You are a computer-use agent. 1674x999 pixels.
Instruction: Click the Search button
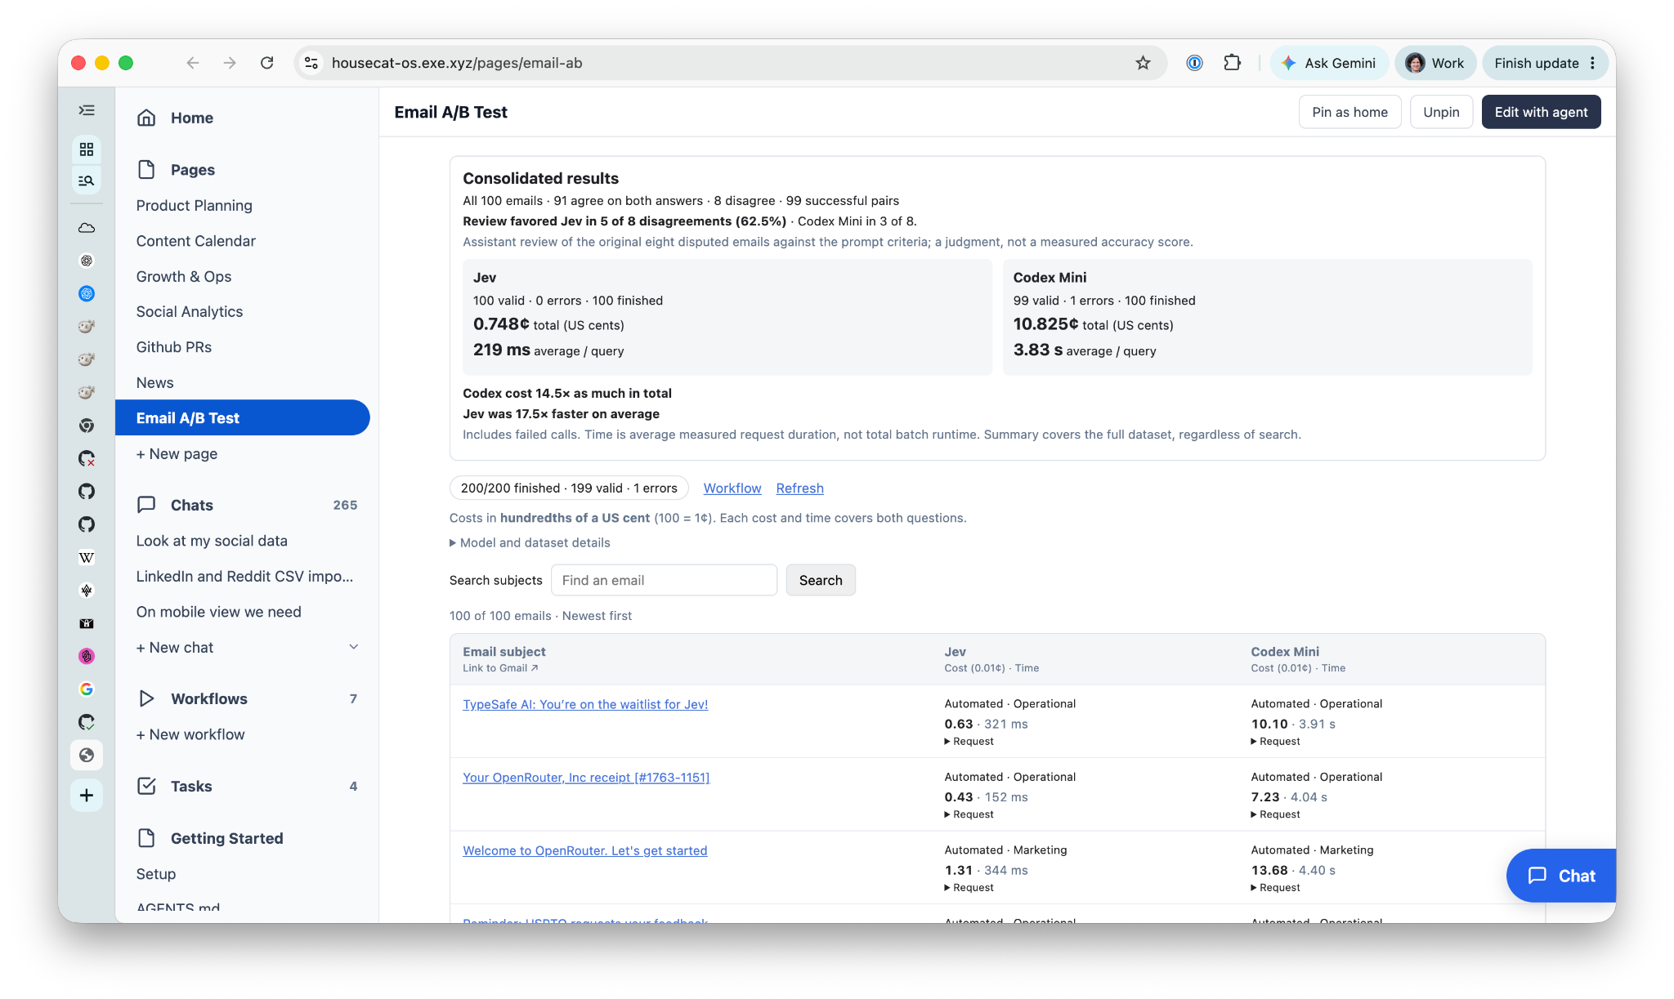point(821,580)
